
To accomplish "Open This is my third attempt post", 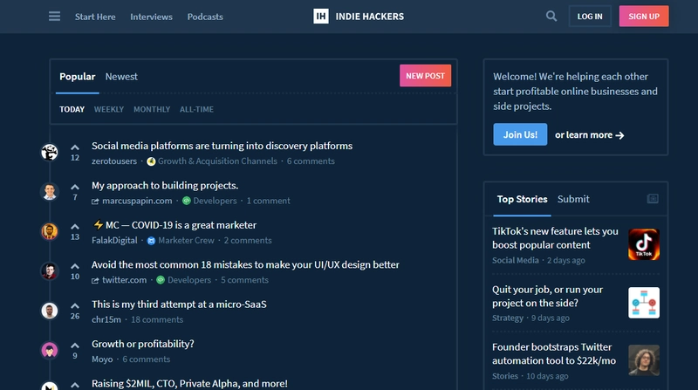I will coord(179,304).
